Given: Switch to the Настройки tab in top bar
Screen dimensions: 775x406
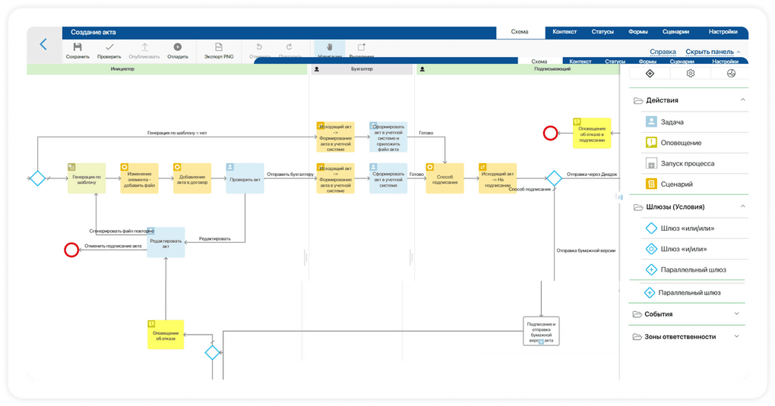Looking at the screenshot, I should [x=723, y=32].
